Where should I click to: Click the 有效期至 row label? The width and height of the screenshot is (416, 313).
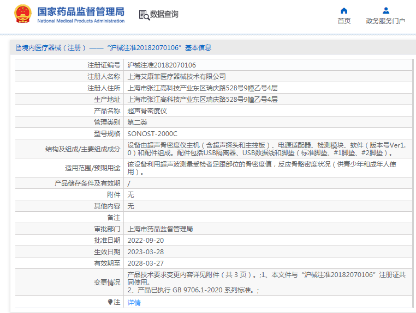[107, 263]
